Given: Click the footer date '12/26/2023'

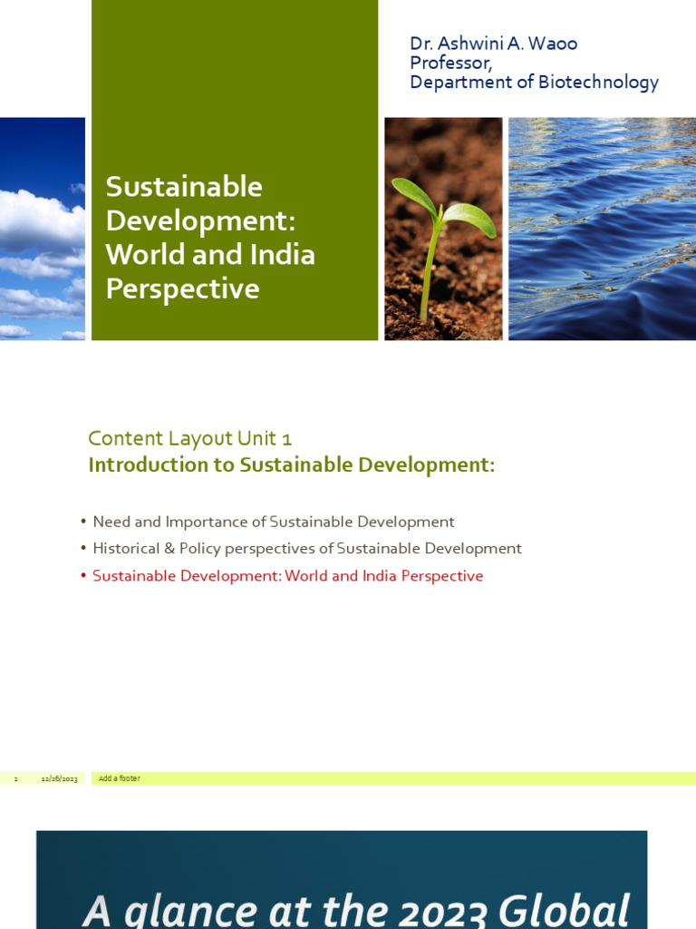Looking at the screenshot, I should coord(59,778).
